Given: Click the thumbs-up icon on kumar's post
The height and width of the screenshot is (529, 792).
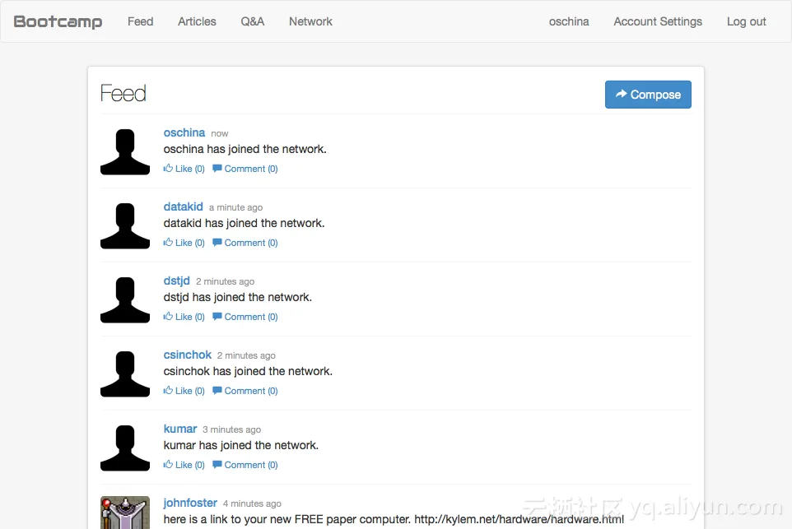Looking at the screenshot, I should coord(168,465).
